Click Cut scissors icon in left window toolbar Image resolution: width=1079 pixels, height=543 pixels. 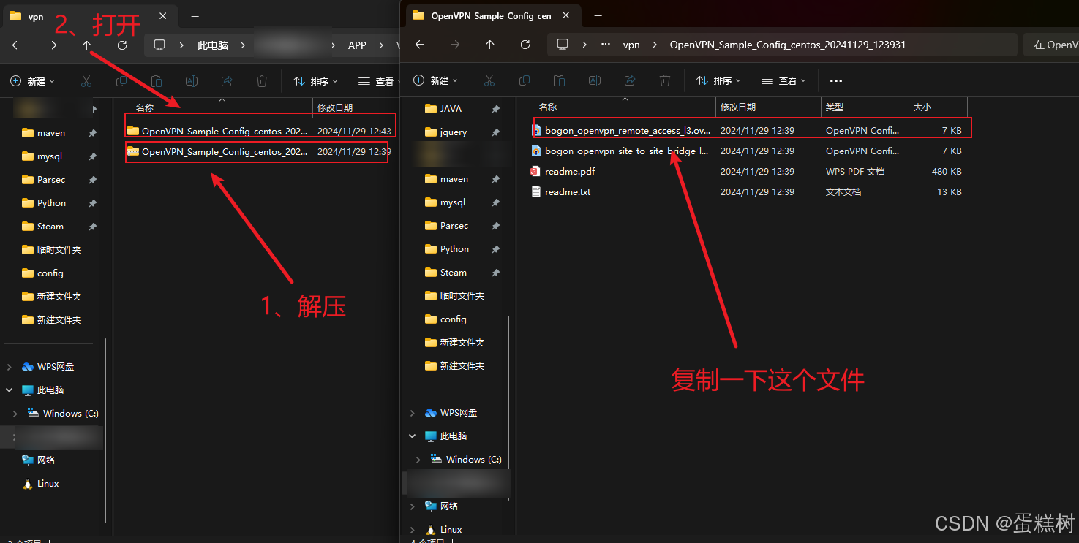pos(86,81)
